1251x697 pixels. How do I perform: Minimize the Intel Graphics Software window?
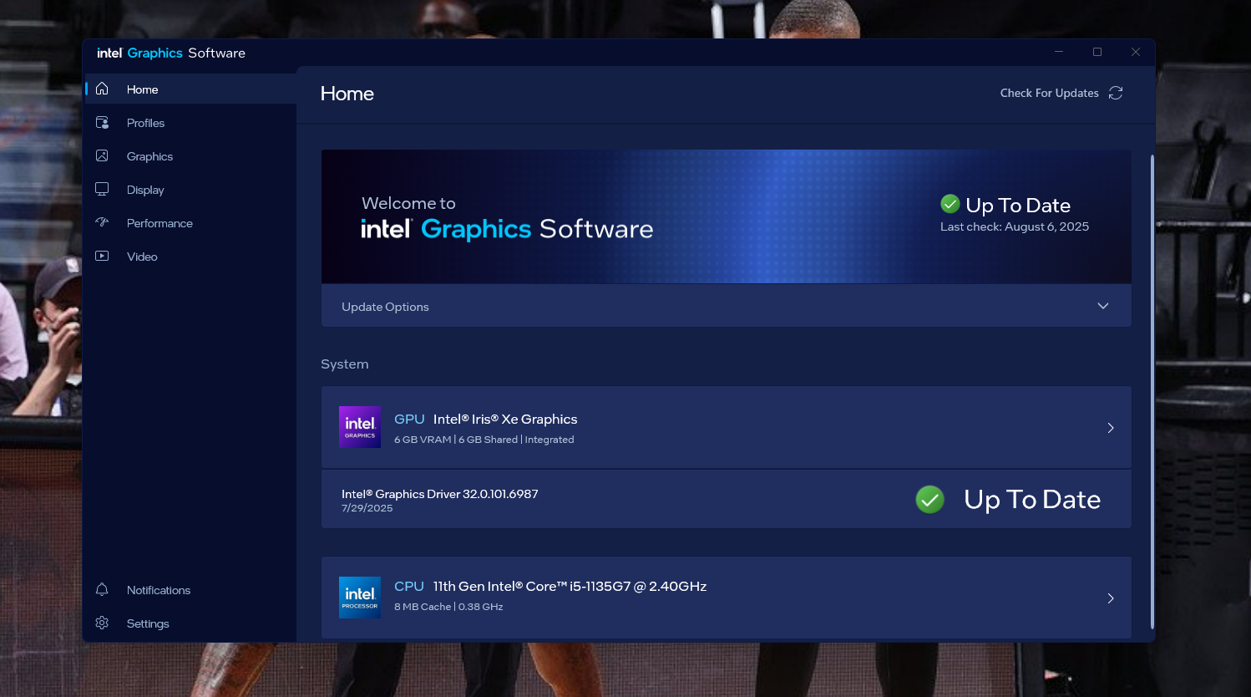[x=1059, y=52]
